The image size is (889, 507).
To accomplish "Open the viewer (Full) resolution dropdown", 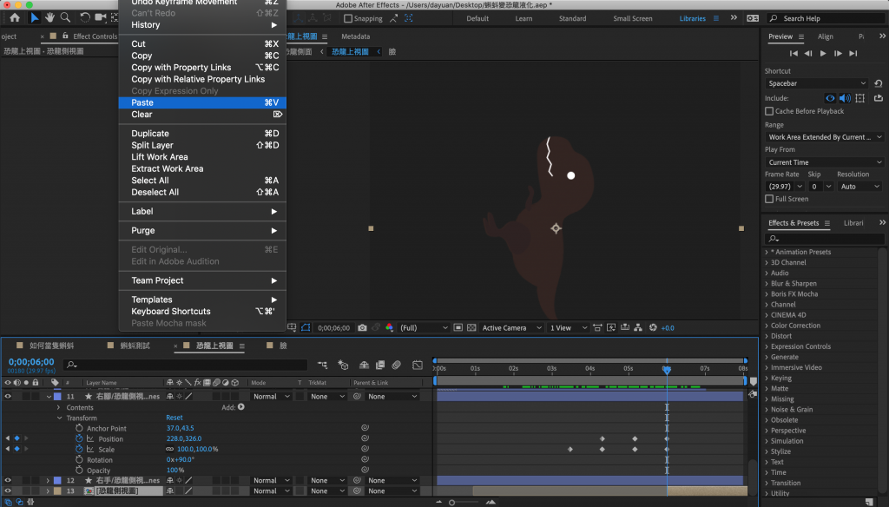I will tap(424, 328).
